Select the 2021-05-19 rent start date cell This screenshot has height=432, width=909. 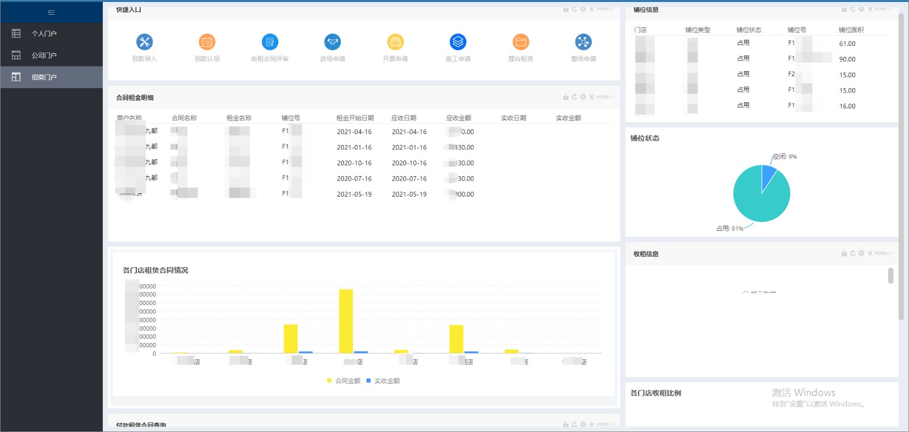click(x=355, y=194)
